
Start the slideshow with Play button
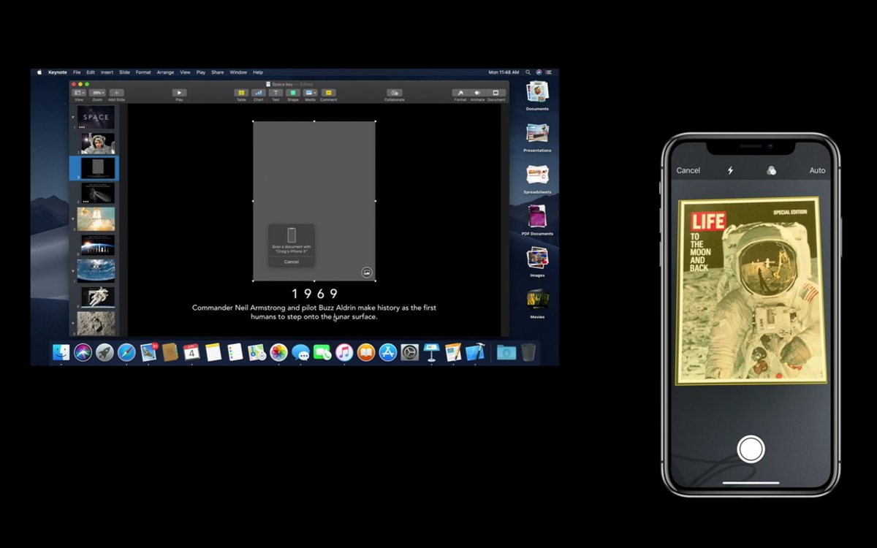179,93
